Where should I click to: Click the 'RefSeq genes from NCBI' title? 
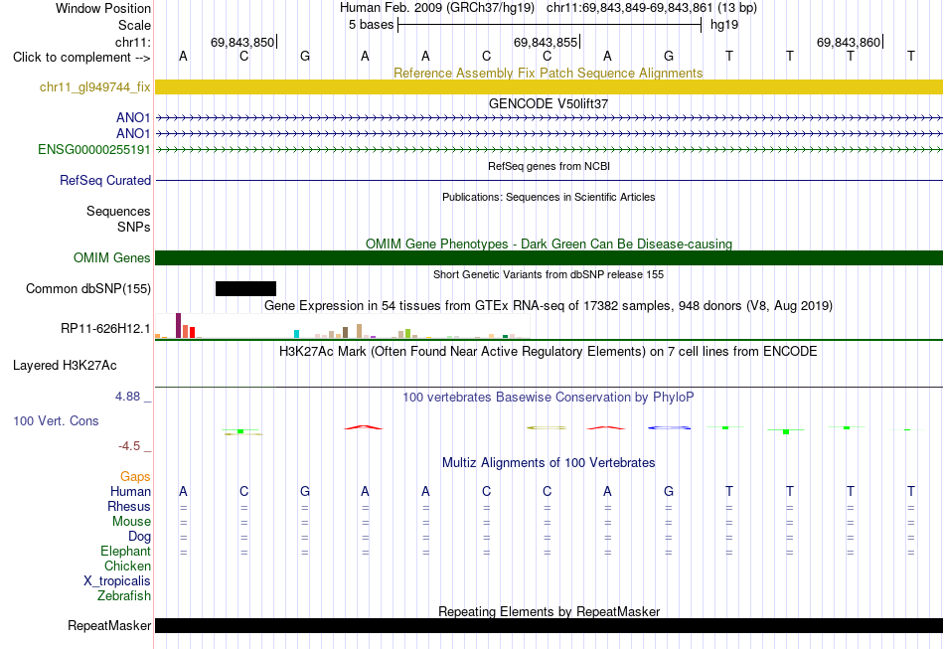click(x=549, y=166)
